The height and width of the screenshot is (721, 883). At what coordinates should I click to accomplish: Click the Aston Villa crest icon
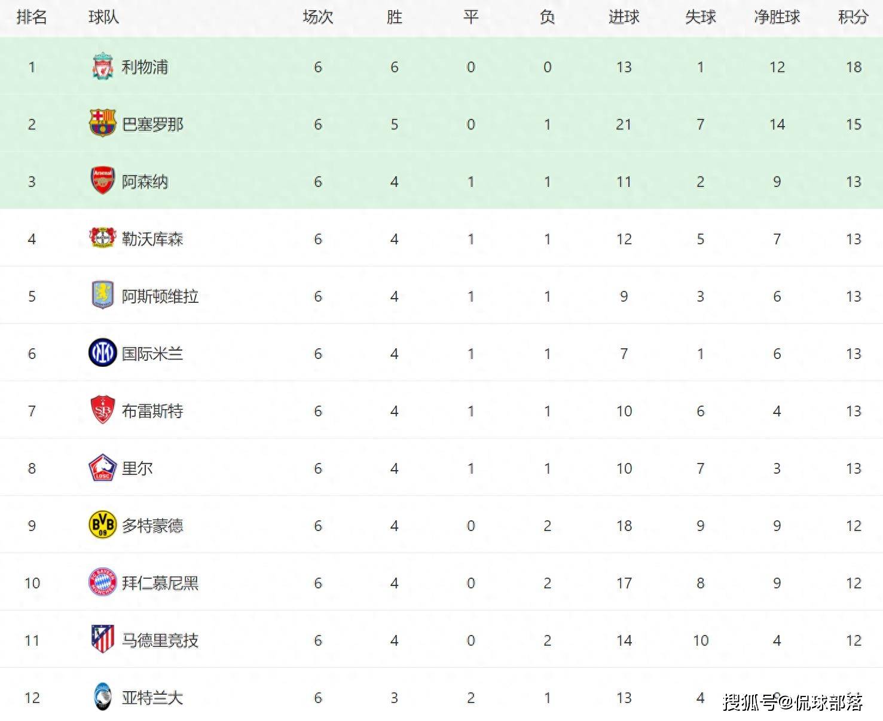(x=102, y=296)
